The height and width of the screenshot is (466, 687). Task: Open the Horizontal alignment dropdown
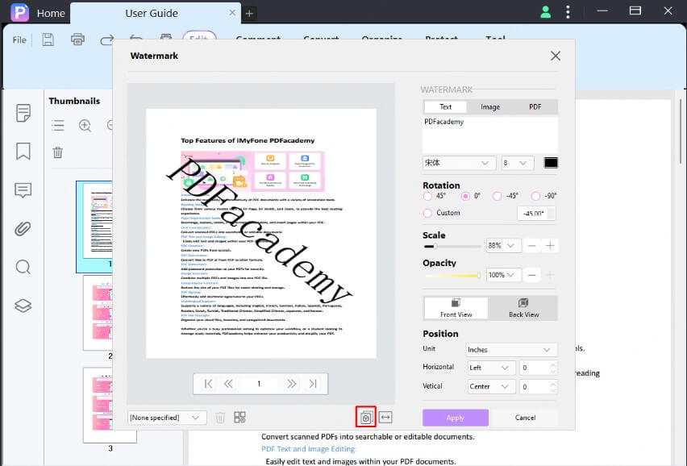tap(491, 368)
